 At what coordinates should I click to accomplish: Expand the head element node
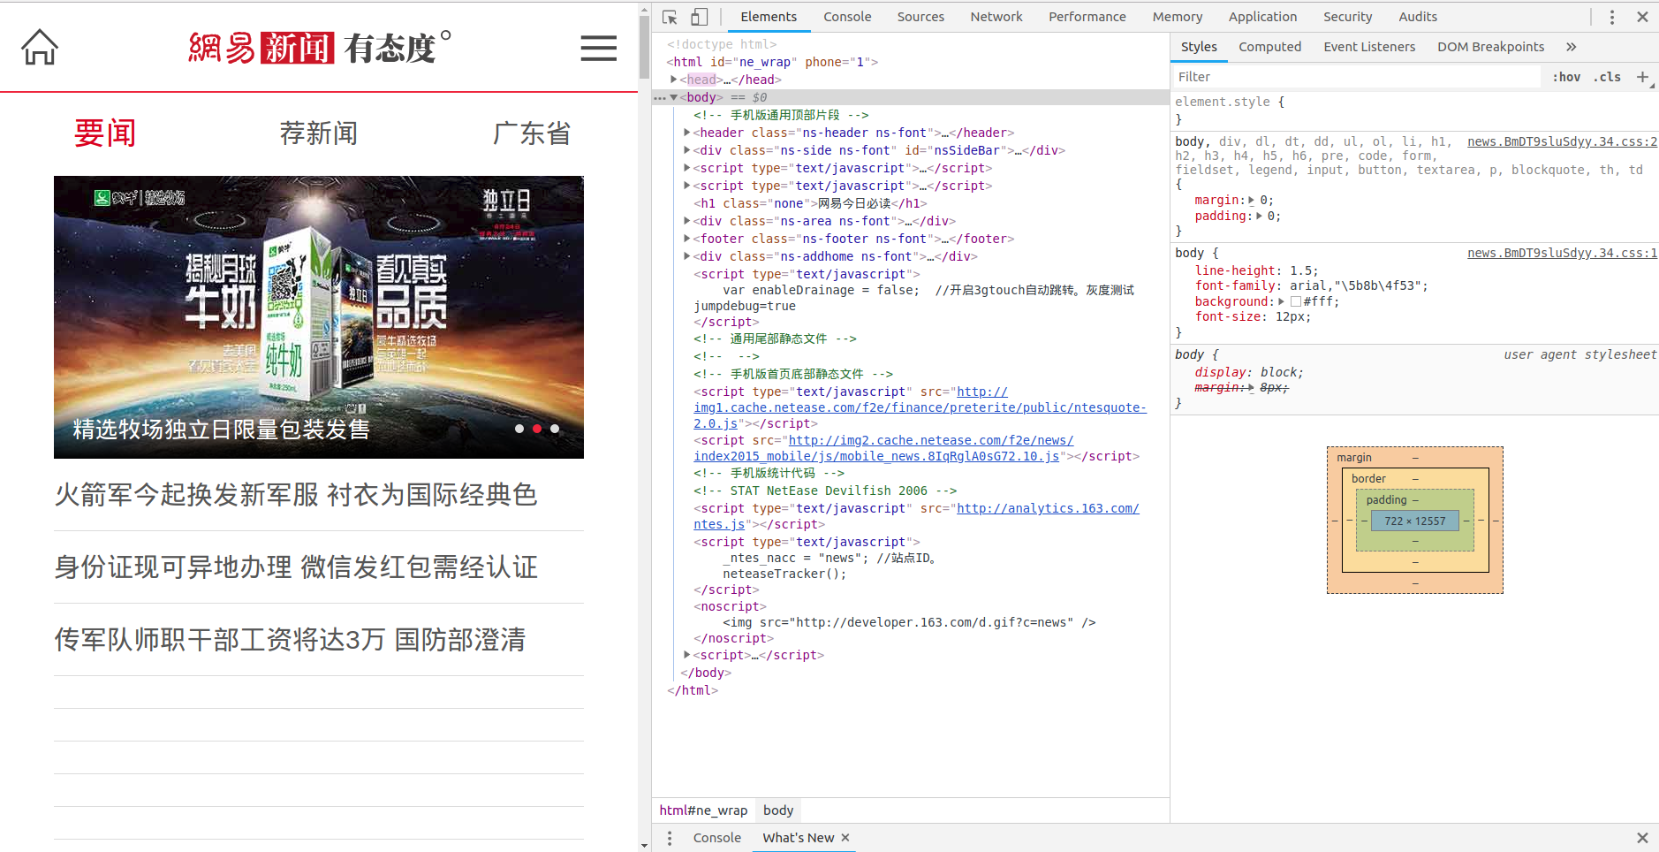point(674,80)
